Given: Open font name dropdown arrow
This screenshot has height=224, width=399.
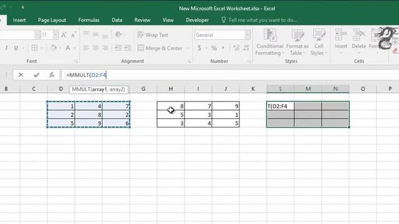Looking at the screenshot, I should pyautogui.click(x=37, y=35).
